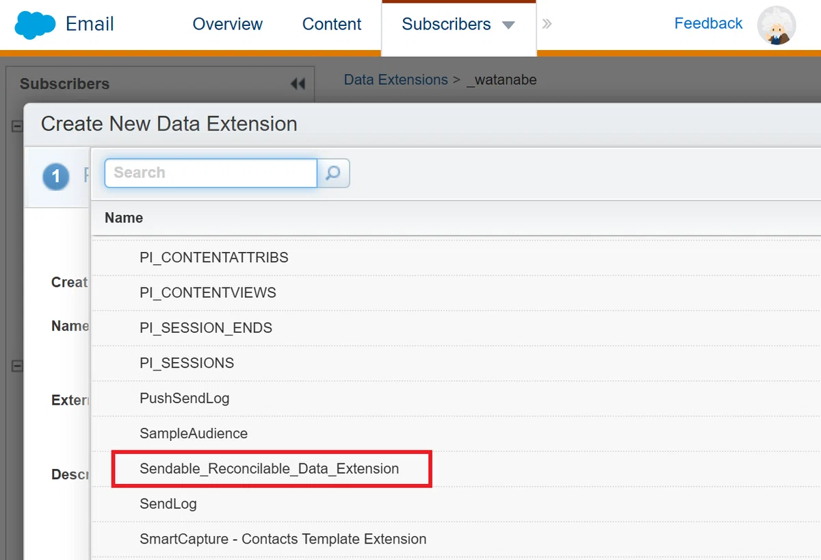Expand Subscribers tab dropdown arrow
Viewport: 821px width, 560px height.
coord(508,25)
